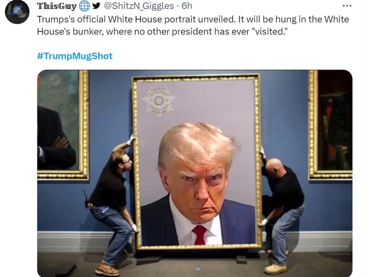Open the @ShitzN_Giggles handle link

click(x=139, y=6)
